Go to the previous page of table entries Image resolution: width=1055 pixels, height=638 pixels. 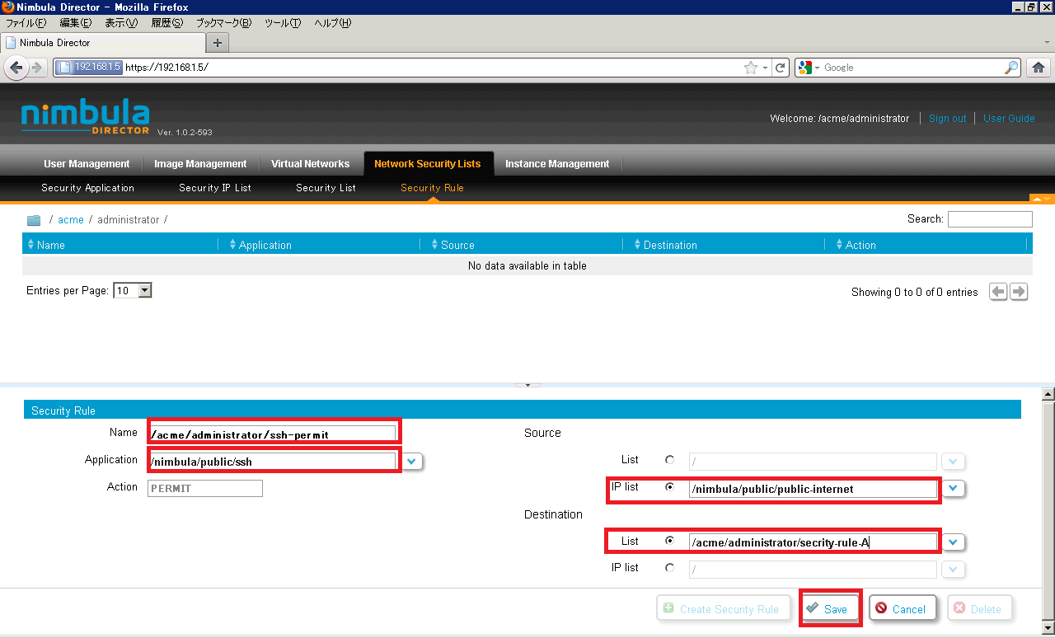click(998, 292)
